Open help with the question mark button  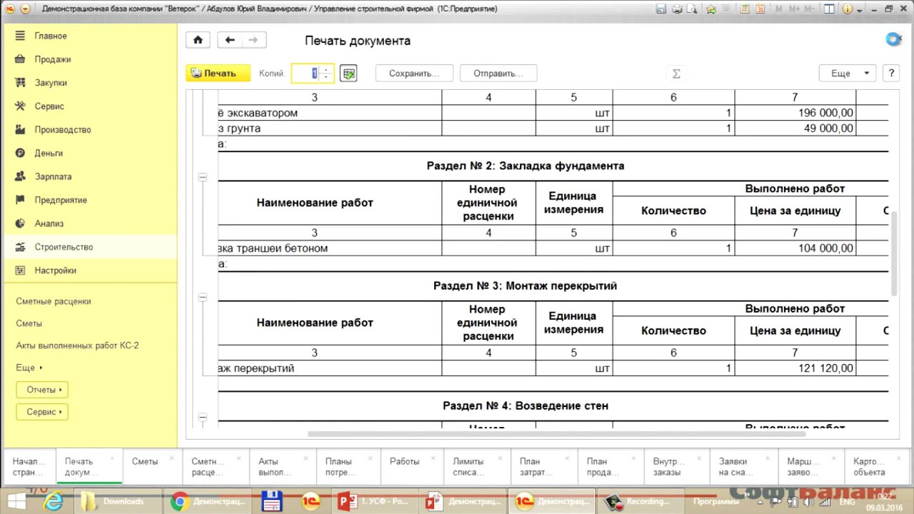click(891, 74)
